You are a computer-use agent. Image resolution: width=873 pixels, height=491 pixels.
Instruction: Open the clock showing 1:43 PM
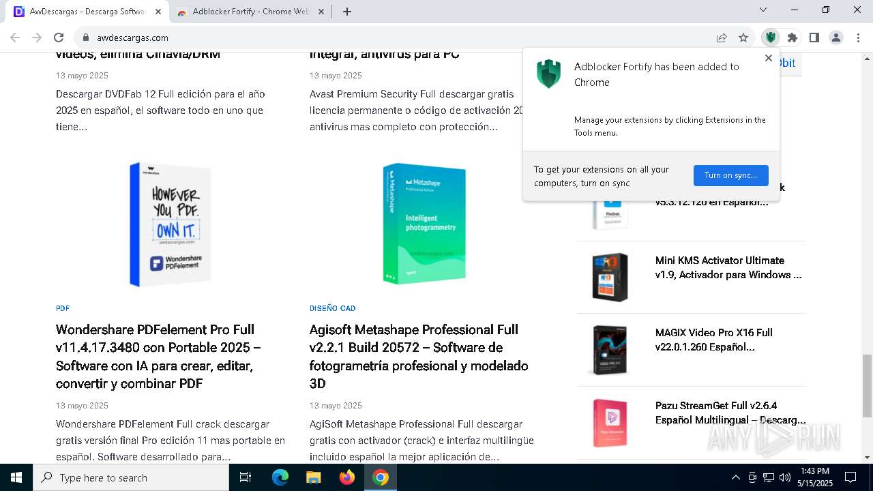tap(814, 477)
